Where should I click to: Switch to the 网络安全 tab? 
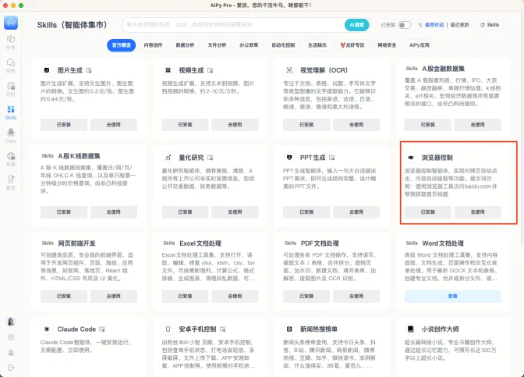[x=387, y=45]
